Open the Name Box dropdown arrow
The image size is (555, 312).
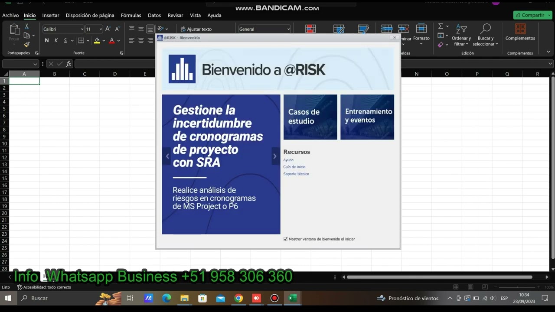36,64
